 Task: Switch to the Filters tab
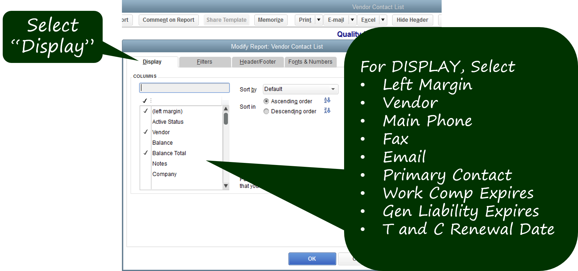tap(204, 62)
